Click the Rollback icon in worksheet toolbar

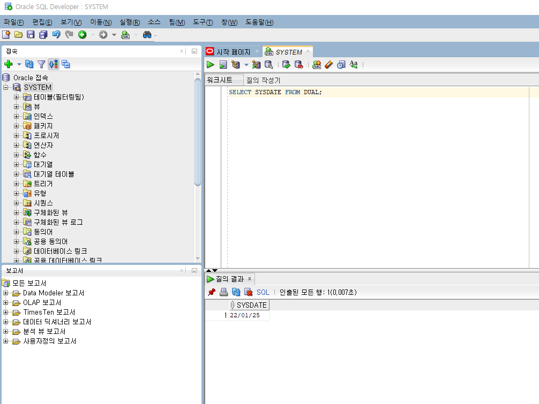point(299,65)
